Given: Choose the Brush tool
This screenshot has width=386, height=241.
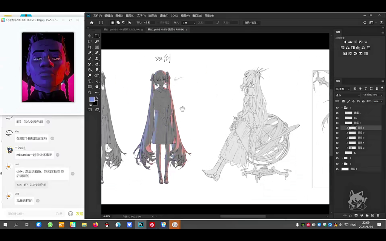Looking at the screenshot, I should tap(90, 58).
